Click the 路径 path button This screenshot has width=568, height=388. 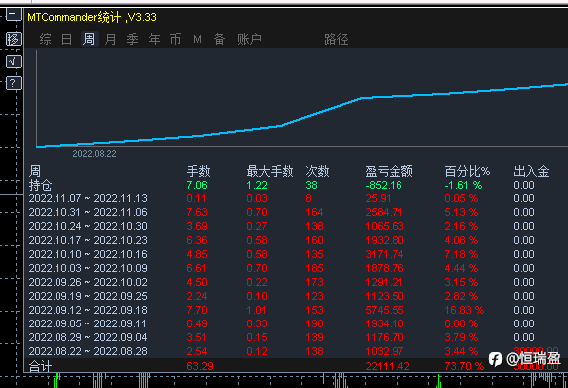click(336, 39)
